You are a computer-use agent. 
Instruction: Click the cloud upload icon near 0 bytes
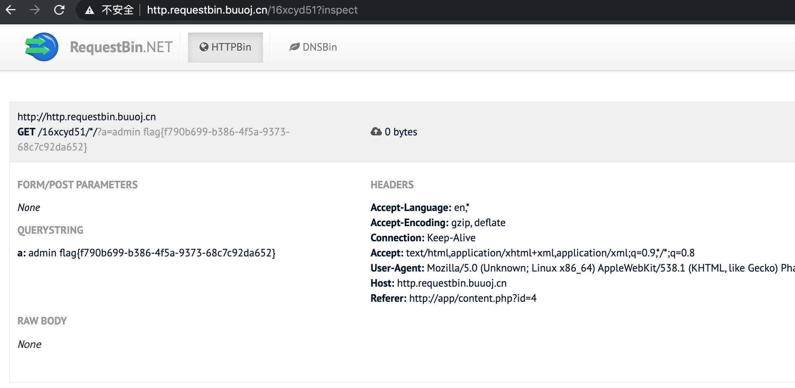[376, 132]
